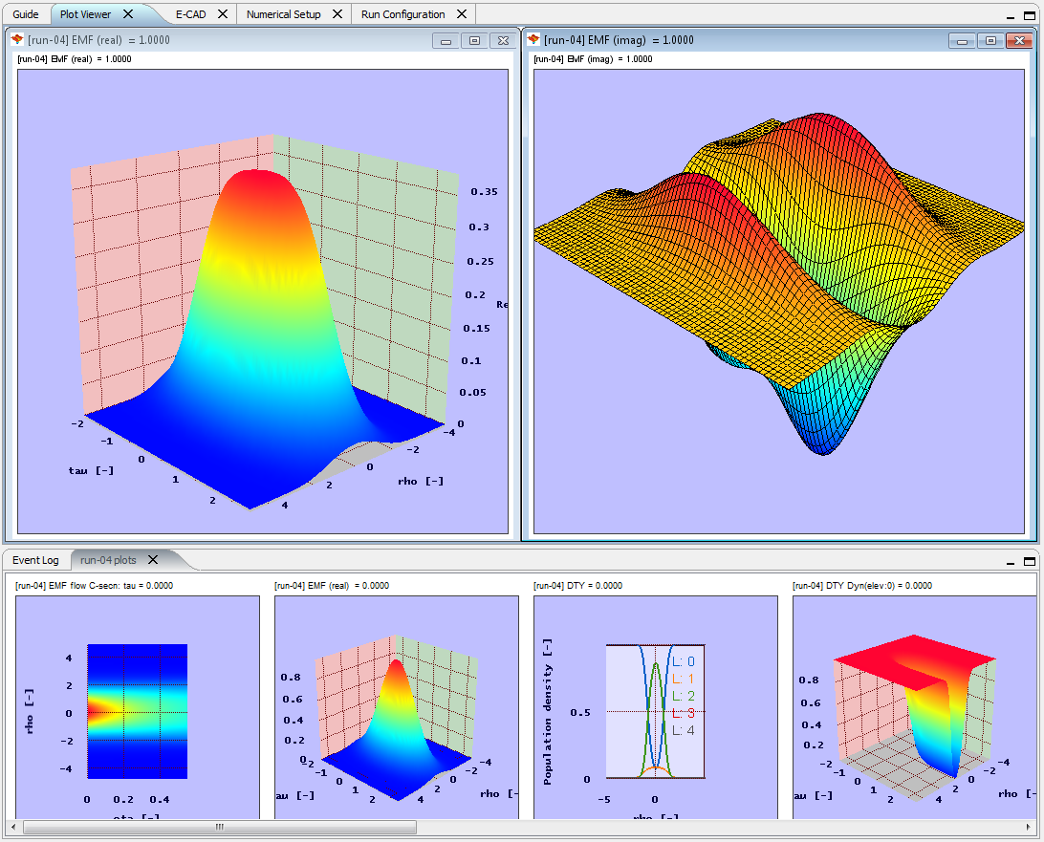Click the horizontal scrollbar thumb at bottom
The height and width of the screenshot is (842, 1044).
click(219, 828)
